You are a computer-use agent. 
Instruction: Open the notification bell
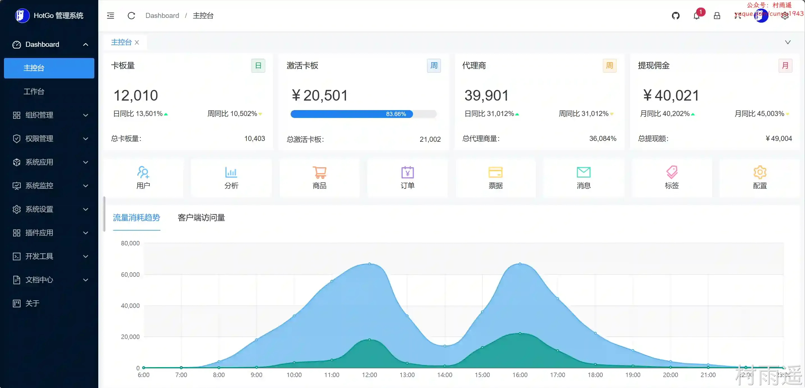coord(697,16)
